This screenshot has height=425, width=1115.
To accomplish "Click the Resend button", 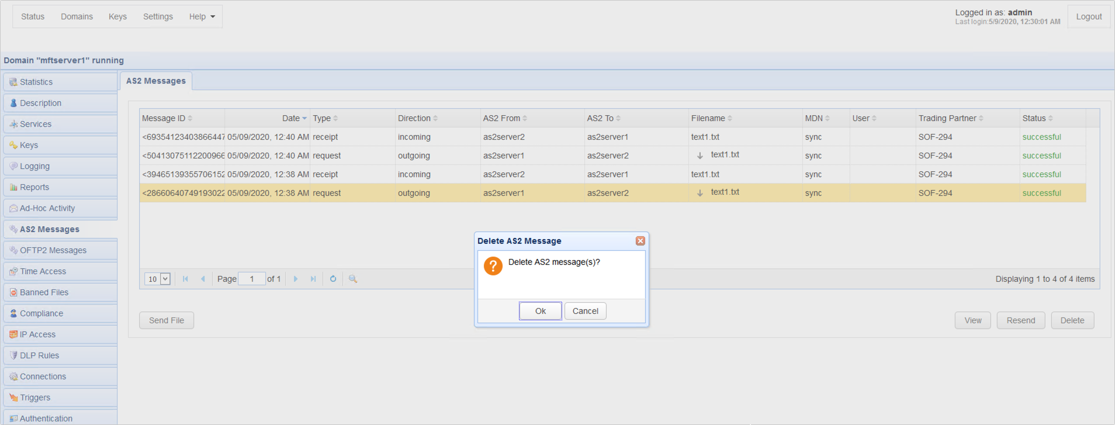I will 1021,320.
